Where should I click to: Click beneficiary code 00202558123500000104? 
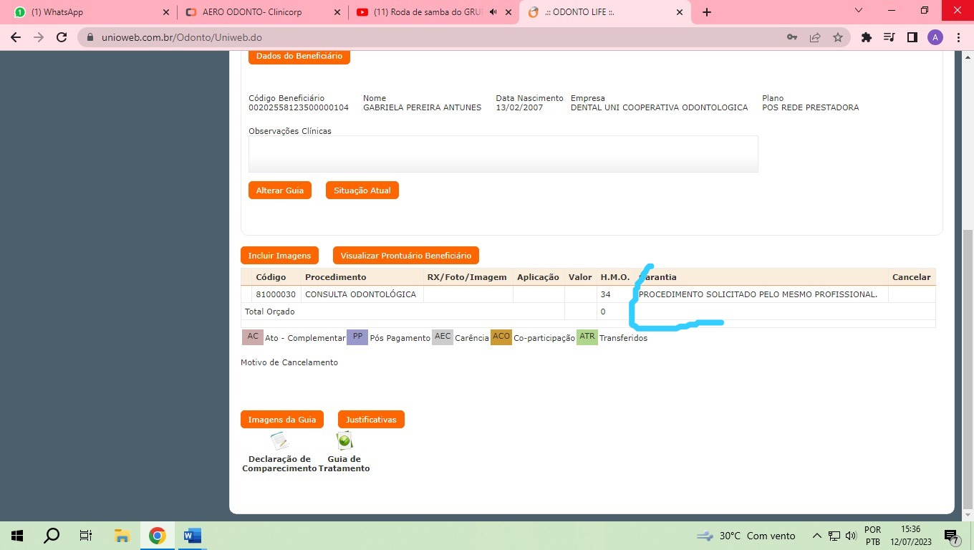(x=299, y=107)
